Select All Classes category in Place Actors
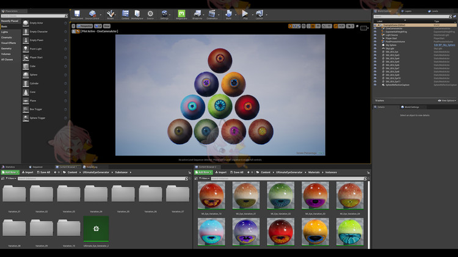 [7, 60]
